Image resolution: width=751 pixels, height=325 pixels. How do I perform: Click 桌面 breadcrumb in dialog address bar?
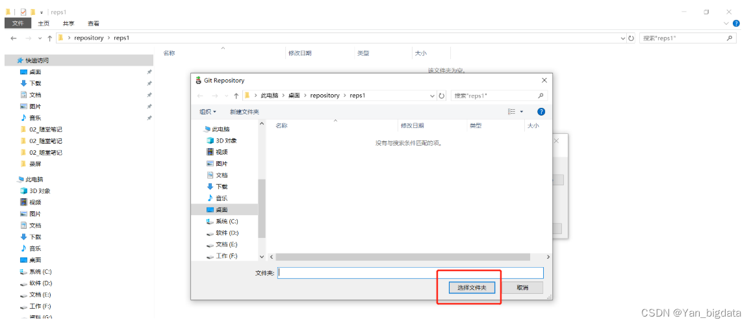(x=294, y=96)
